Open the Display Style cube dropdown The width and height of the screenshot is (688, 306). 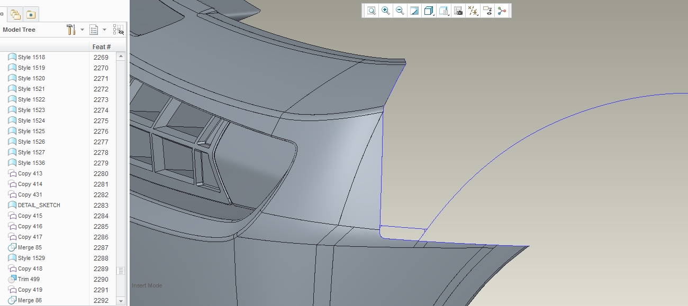pyautogui.click(x=429, y=11)
